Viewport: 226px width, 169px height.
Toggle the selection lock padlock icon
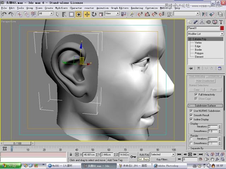(x=71, y=155)
